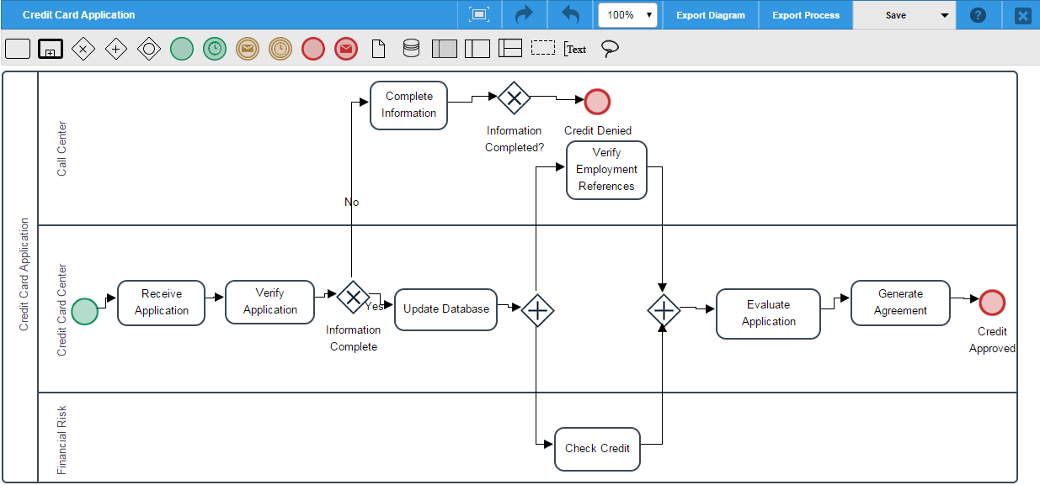Select the Task shape tool
Viewport: 1040px width, 485px height.
(18, 49)
